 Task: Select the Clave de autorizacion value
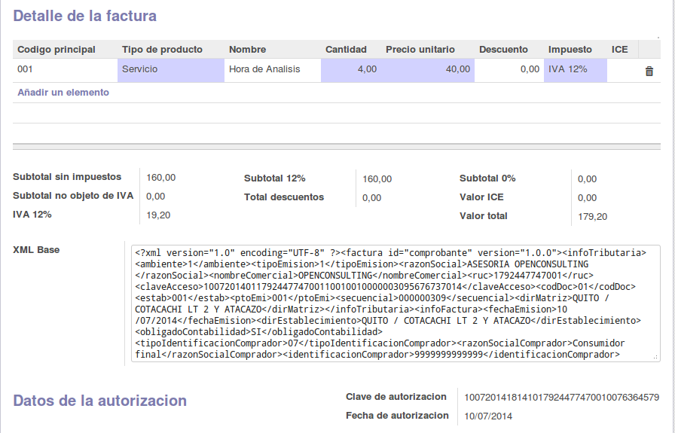pos(561,397)
